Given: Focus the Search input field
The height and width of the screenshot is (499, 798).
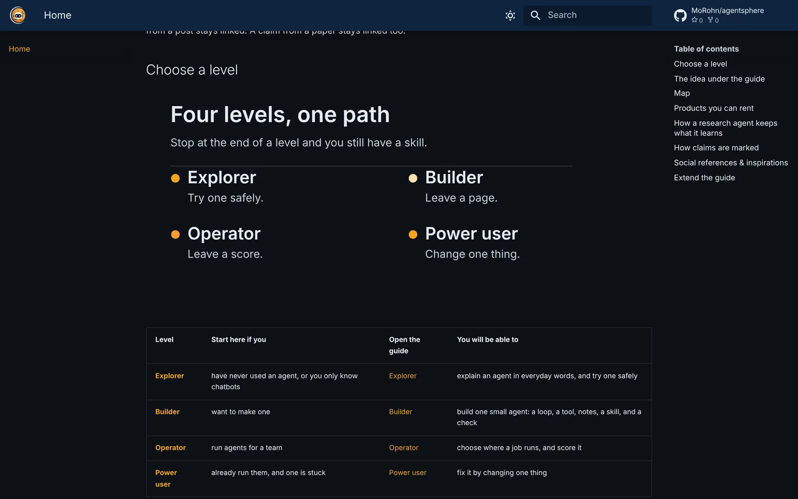Looking at the screenshot, I should click(588, 15).
